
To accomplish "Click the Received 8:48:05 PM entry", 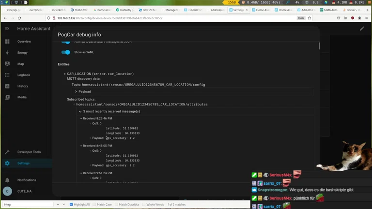I will tap(97, 146).
